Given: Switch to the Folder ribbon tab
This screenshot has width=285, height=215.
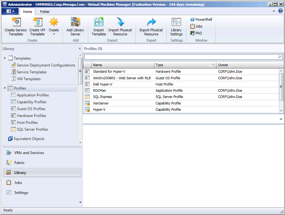Looking at the screenshot, I should [x=45, y=12].
